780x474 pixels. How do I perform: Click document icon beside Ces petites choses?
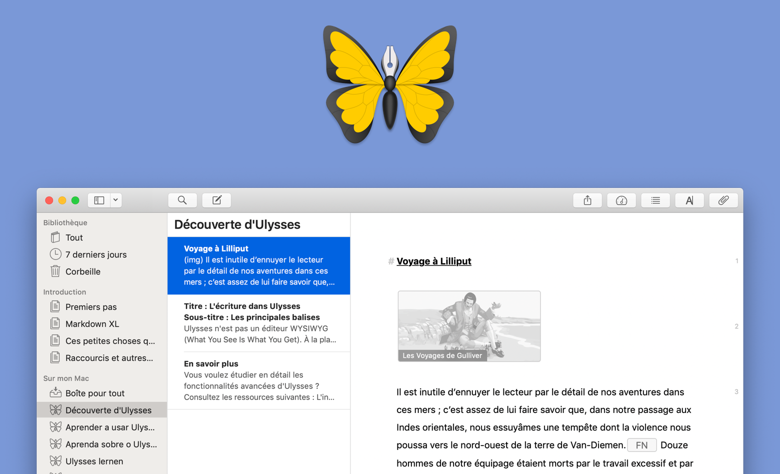[x=55, y=340]
